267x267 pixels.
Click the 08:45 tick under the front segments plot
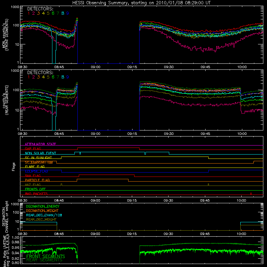(x=59, y=67)
